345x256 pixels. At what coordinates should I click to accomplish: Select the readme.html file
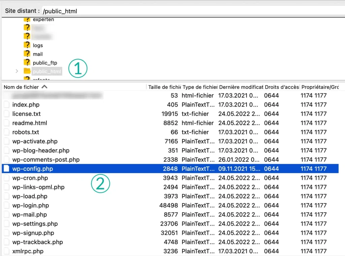[x=30, y=123]
